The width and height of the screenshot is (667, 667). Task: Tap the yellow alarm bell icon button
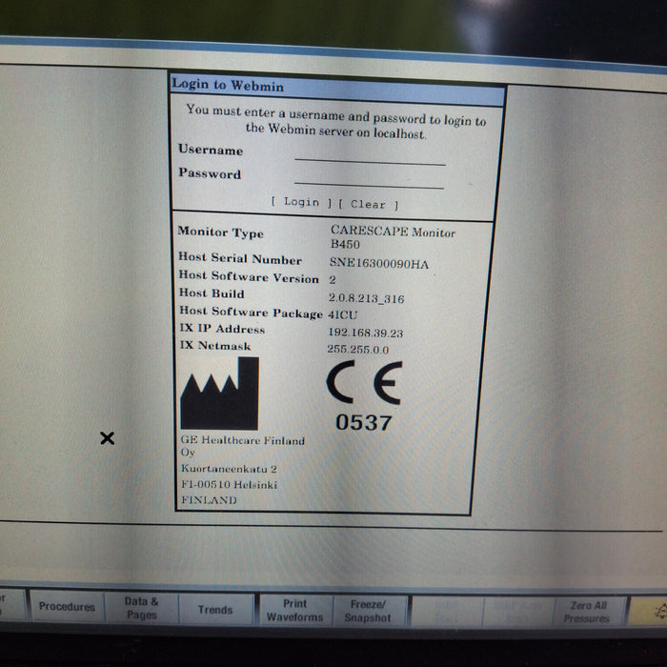click(648, 612)
